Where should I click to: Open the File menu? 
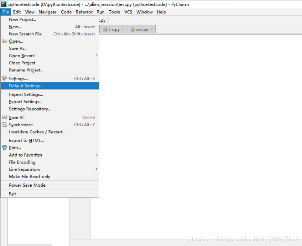(x=6, y=12)
